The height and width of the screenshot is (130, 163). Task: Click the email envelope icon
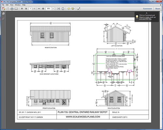[16, 8]
